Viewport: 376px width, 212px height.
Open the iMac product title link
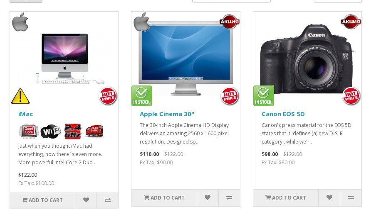pyautogui.click(x=25, y=114)
